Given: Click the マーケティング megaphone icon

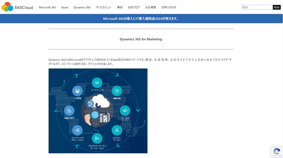Looking at the screenshot, I should (97, 83).
